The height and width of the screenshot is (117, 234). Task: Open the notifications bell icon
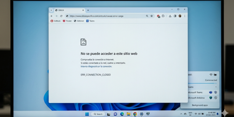(217, 114)
